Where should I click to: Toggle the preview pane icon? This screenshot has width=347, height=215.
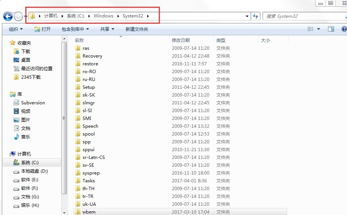click(x=331, y=29)
